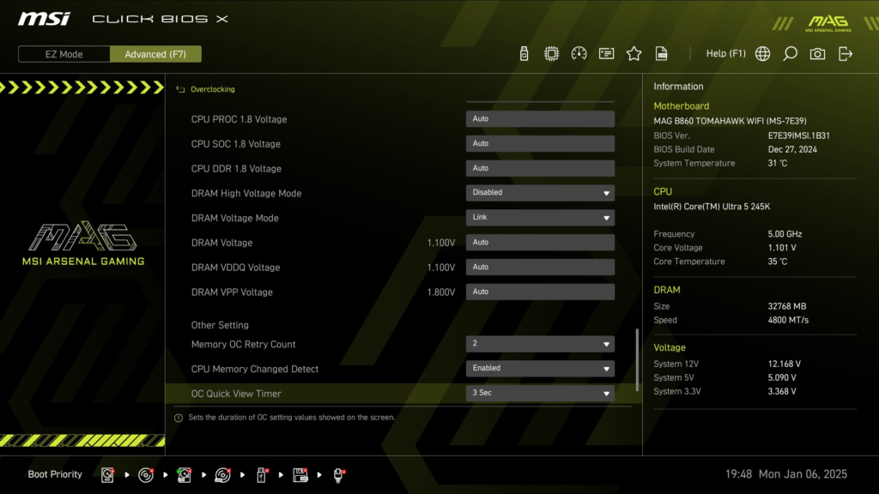View the BIOS log via the log file icon
The width and height of the screenshot is (879, 494).
[661, 52]
